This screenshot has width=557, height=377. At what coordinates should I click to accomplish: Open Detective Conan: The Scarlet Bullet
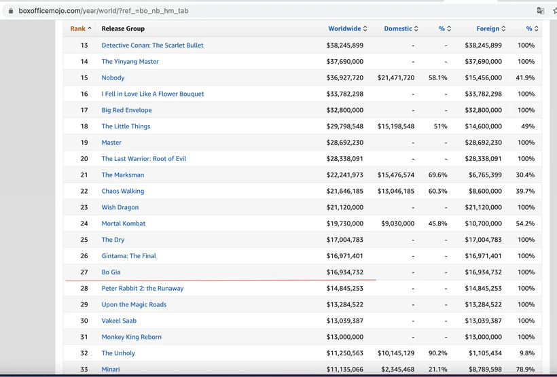point(152,46)
